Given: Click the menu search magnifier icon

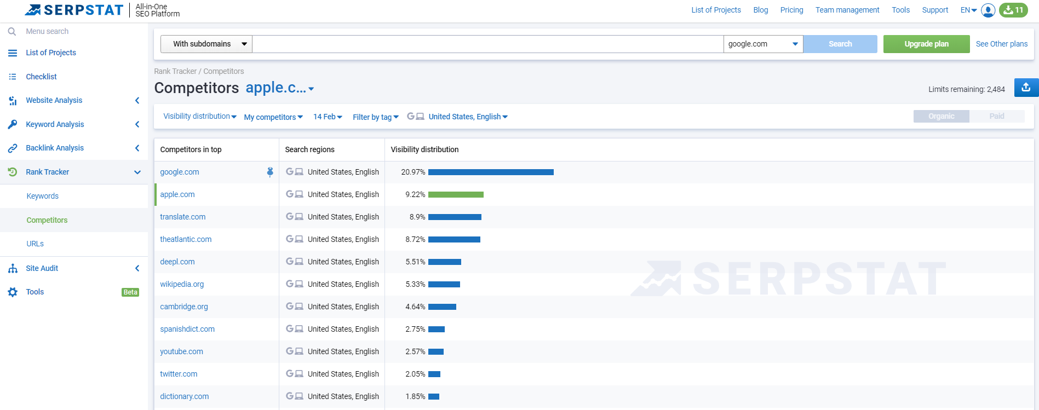Looking at the screenshot, I should 12,32.
